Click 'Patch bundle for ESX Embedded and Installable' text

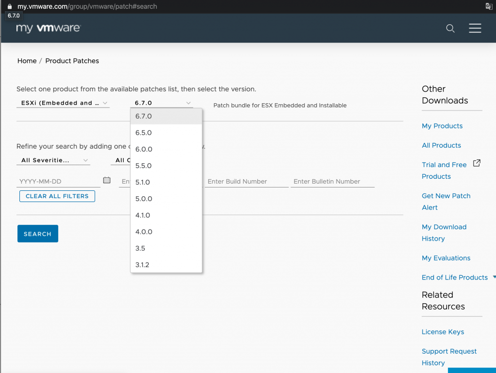coord(280,105)
